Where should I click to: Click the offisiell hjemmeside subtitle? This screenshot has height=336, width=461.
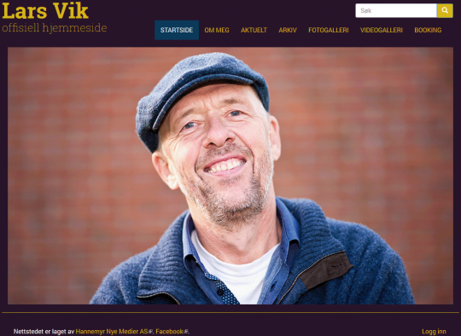55,28
